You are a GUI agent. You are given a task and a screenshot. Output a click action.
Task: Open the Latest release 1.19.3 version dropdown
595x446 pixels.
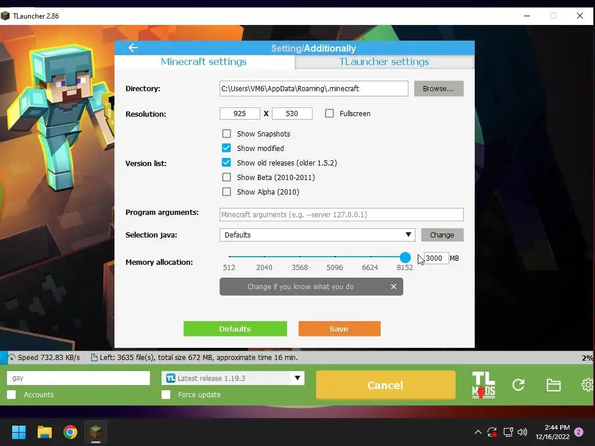tap(233, 378)
